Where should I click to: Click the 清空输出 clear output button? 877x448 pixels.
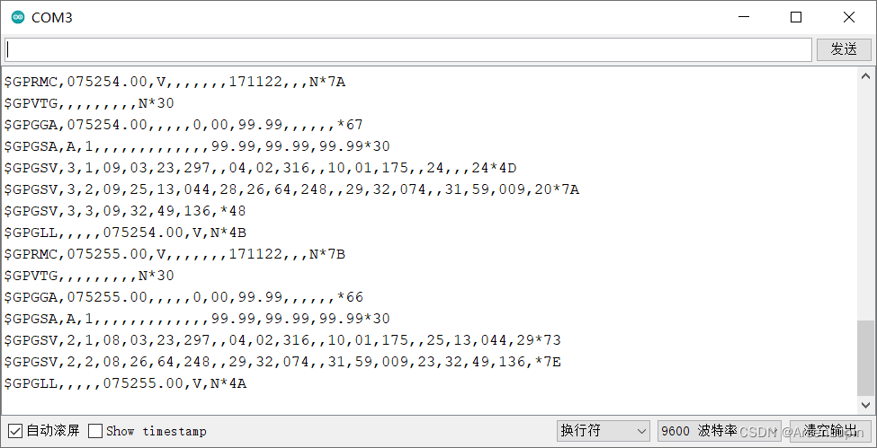pyautogui.click(x=830, y=431)
